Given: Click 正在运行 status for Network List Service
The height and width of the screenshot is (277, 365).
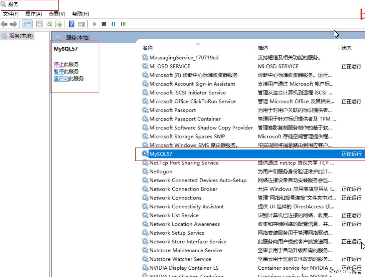Looking at the screenshot, I should [351, 215].
